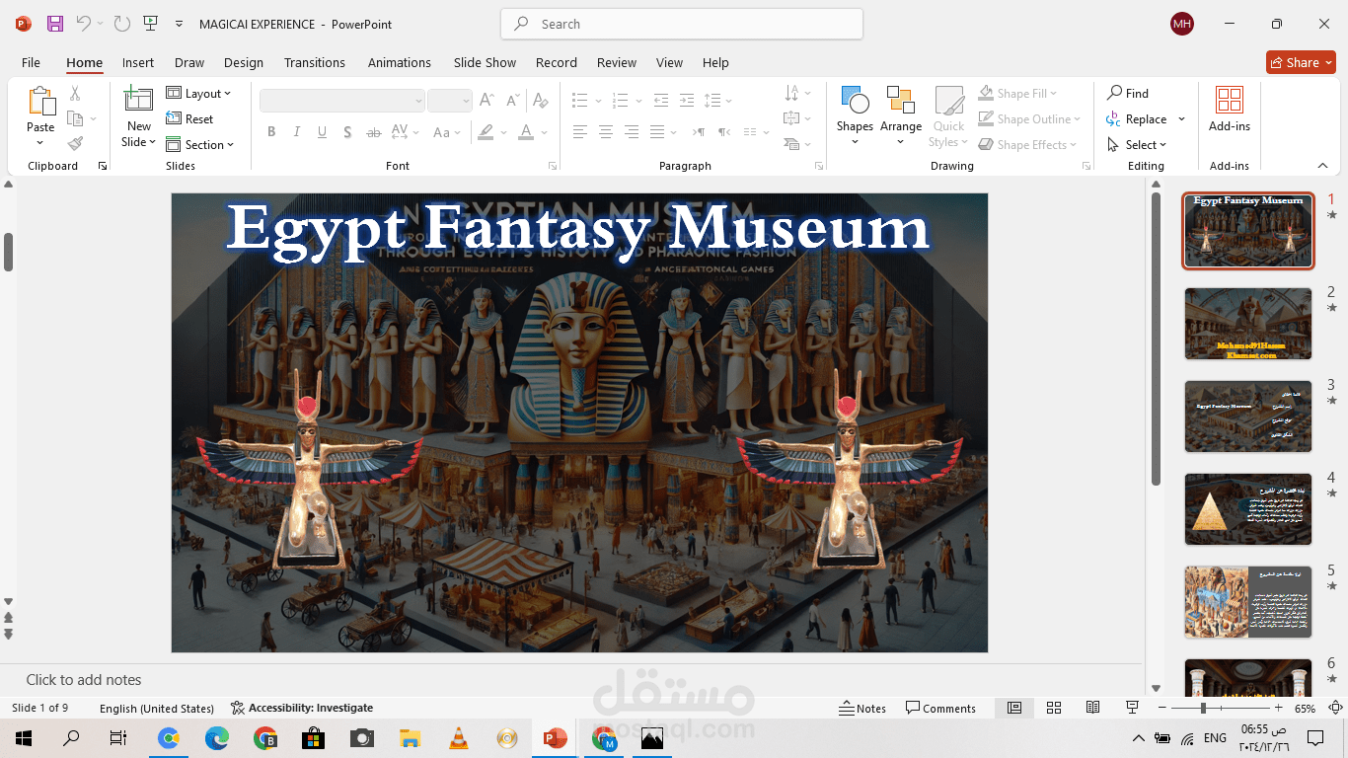
Task: Click the Align Left paragraph icon
Action: [x=580, y=132]
